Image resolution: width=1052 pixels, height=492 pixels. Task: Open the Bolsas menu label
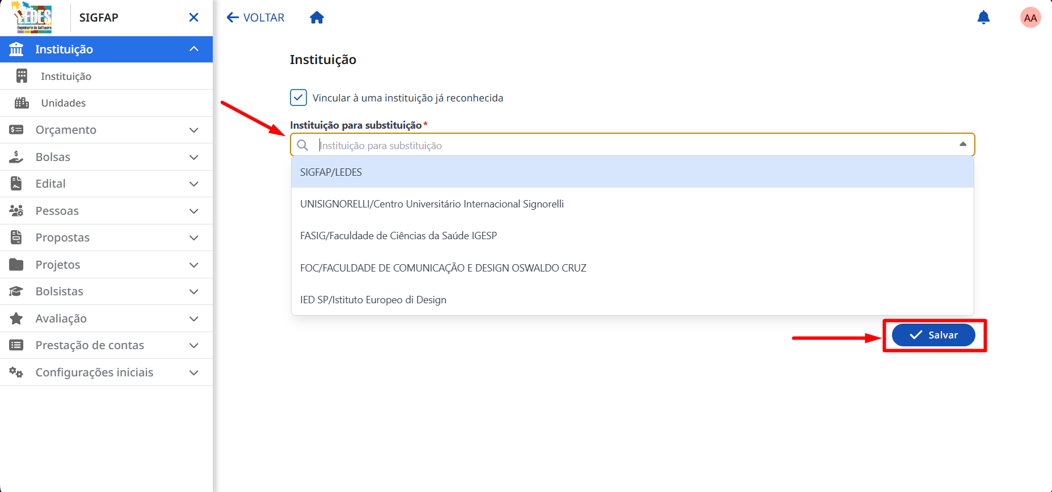(53, 157)
